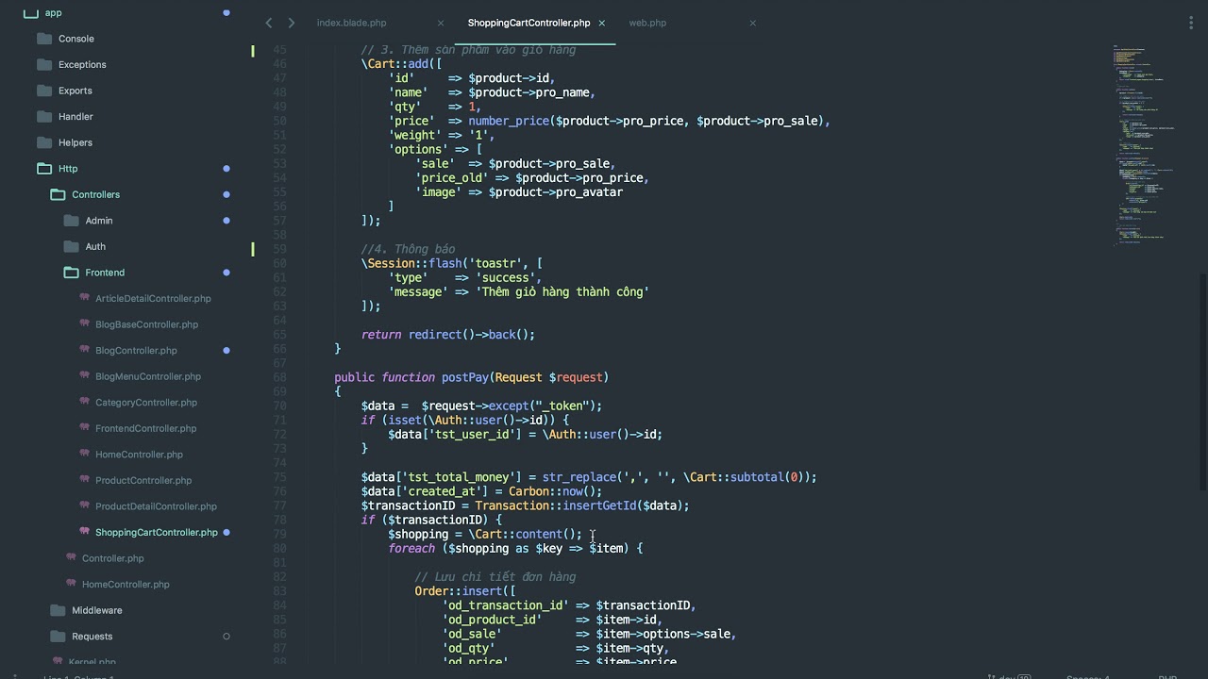Click the 'return redirect()->back();' line
This screenshot has height=679, width=1208.
[x=448, y=335]
